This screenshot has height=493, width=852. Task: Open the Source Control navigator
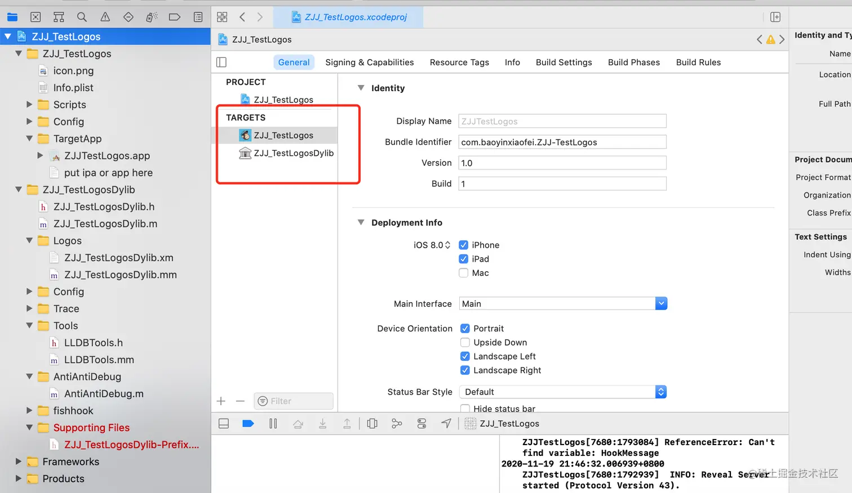35,17
